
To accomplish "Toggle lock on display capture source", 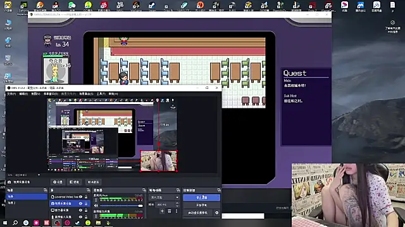I will click(x=86, y=210).
